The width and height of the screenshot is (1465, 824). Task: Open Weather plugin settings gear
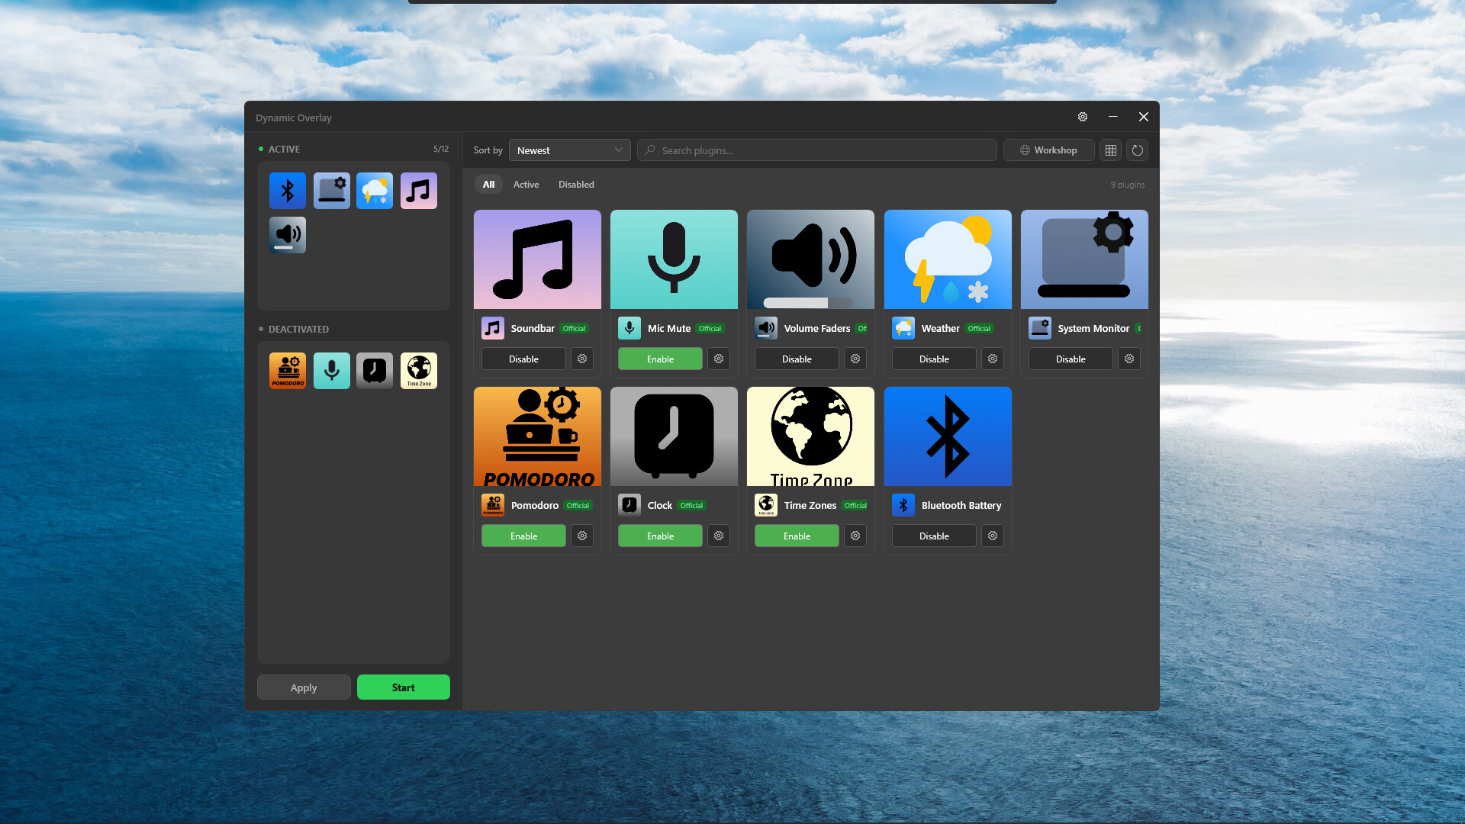click(x=993, y=359)
